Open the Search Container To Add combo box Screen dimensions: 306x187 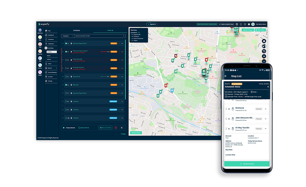99,36
